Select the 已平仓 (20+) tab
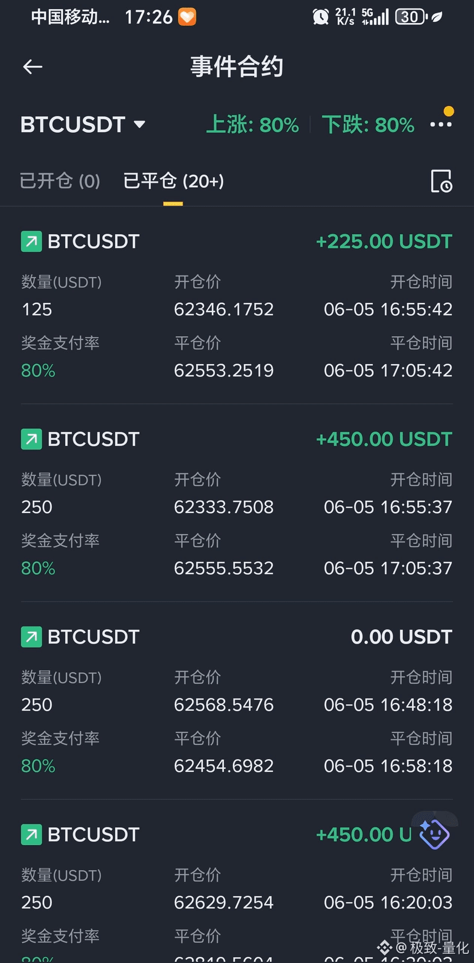Screen dimensions: 474x963 (x=173, y=181)
